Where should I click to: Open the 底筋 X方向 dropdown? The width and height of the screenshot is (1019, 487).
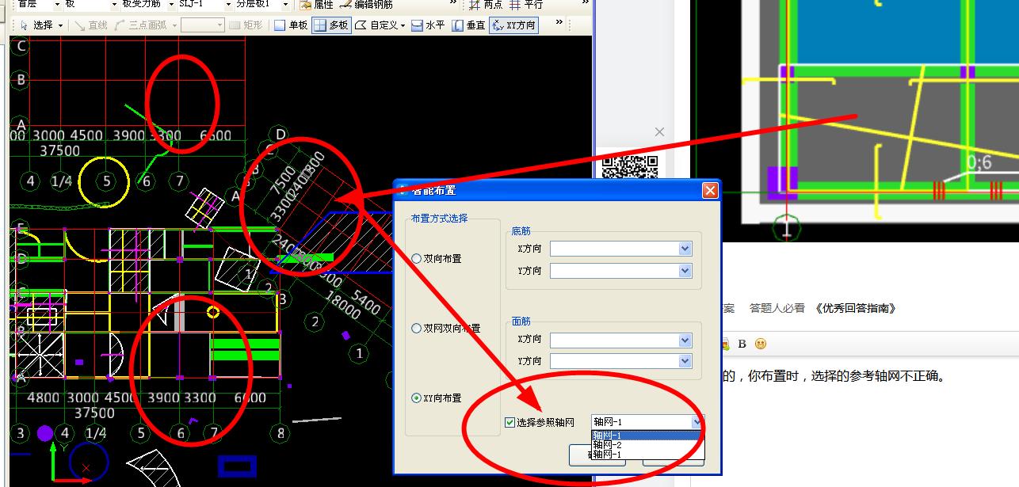click(x=685, y=249)
